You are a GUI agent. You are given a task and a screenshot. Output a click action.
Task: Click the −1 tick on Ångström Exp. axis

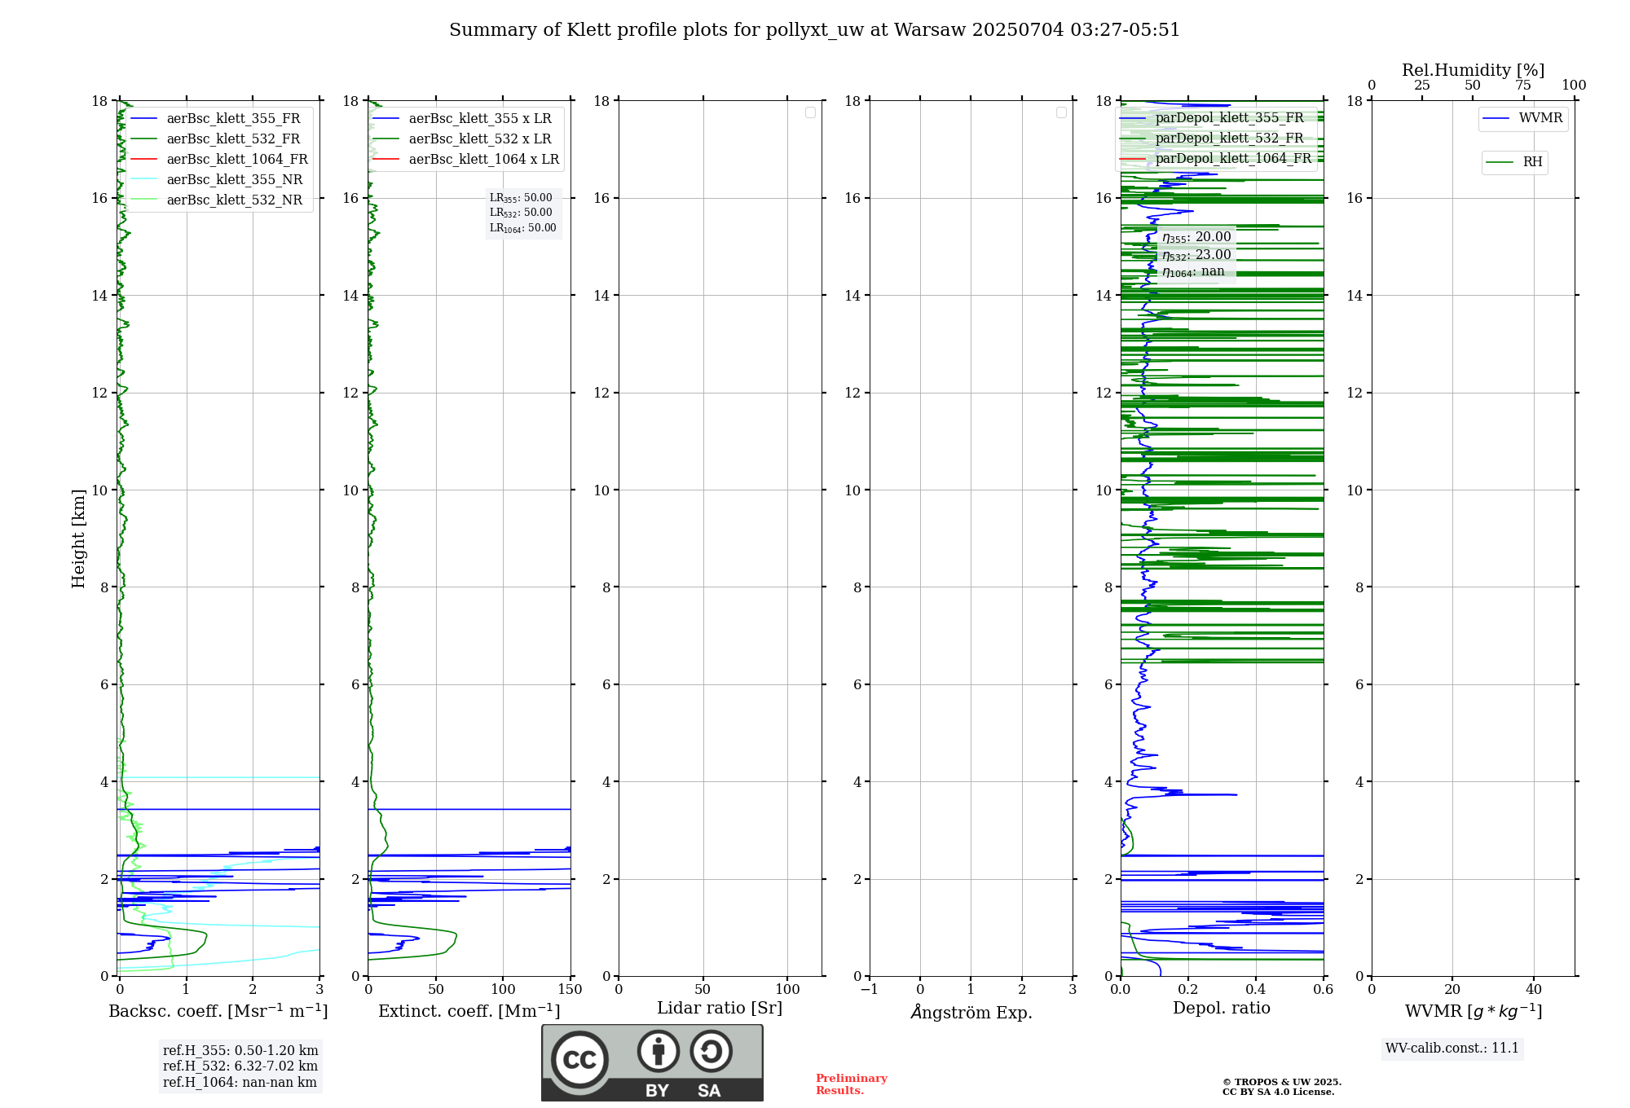[x=870, y=990]
